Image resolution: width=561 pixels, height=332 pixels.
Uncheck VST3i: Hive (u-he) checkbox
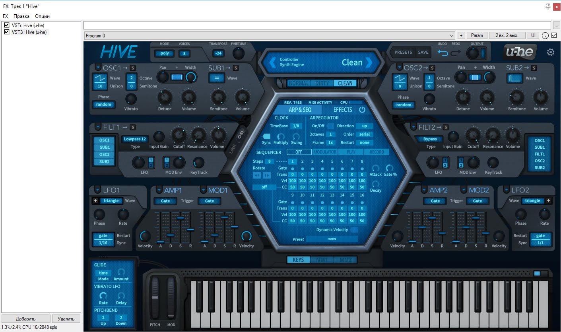[6, 32]
